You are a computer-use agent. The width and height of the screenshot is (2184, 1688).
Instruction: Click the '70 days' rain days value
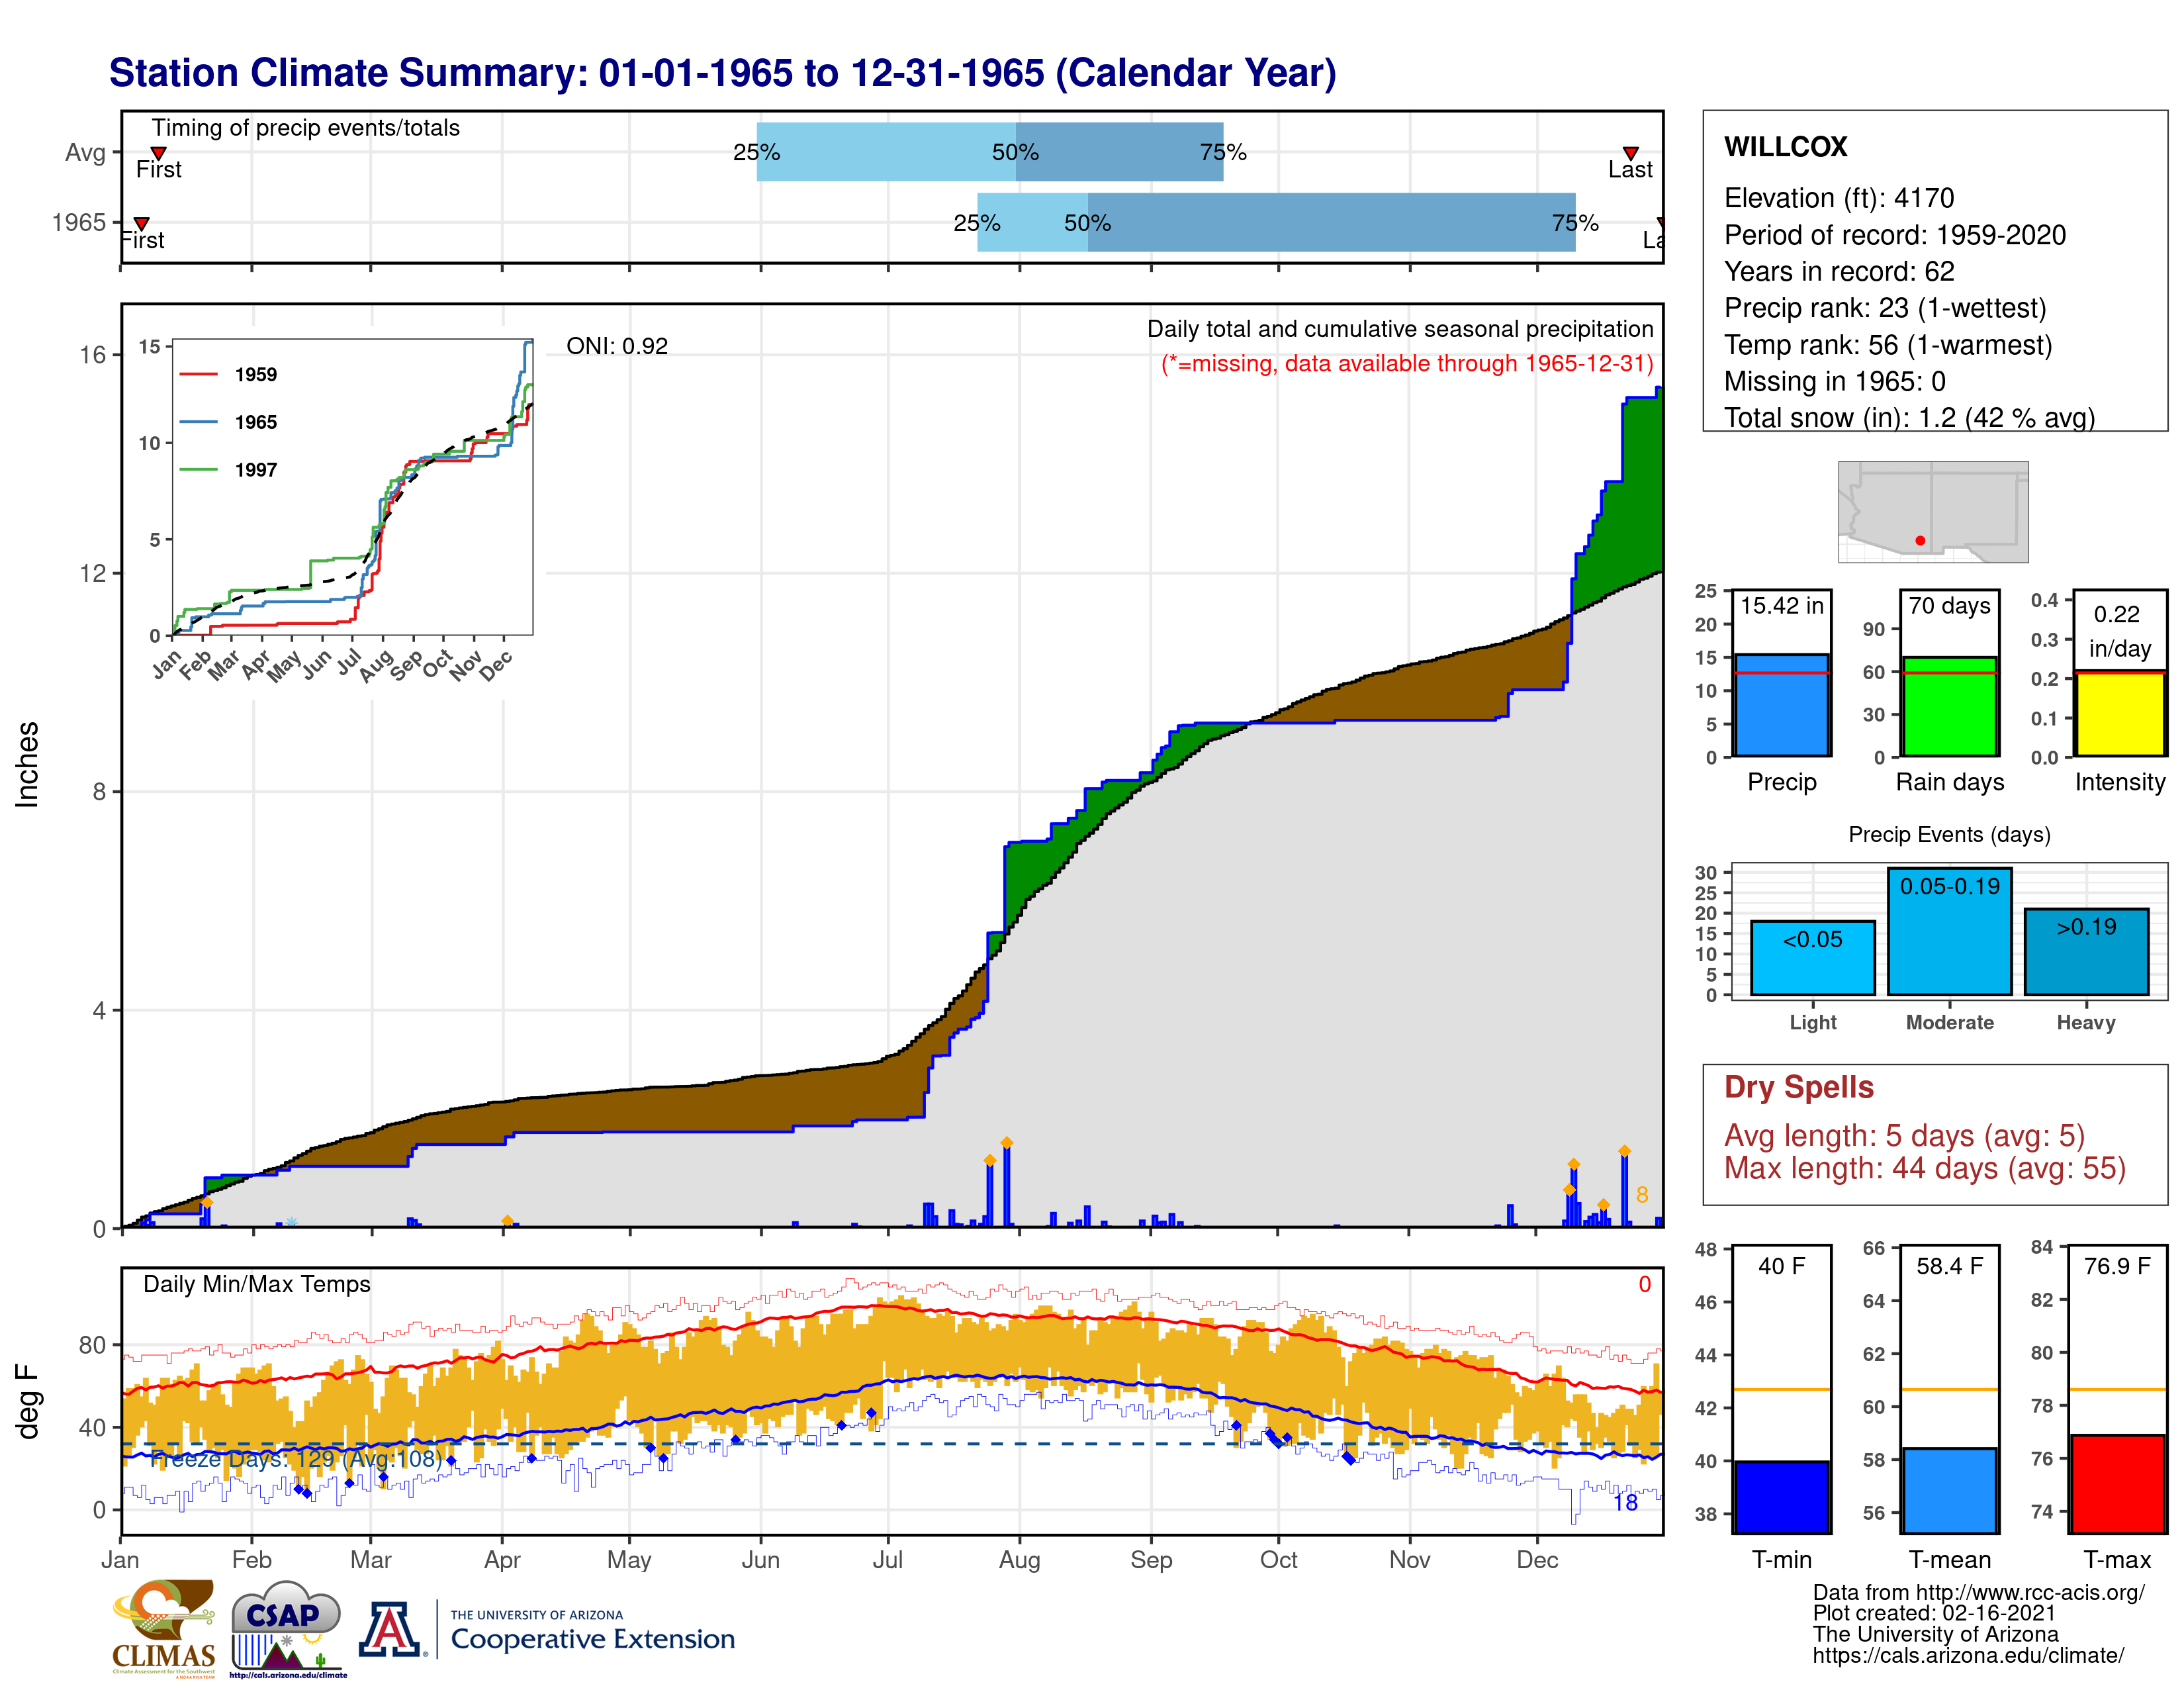(x=1949, y=605)
